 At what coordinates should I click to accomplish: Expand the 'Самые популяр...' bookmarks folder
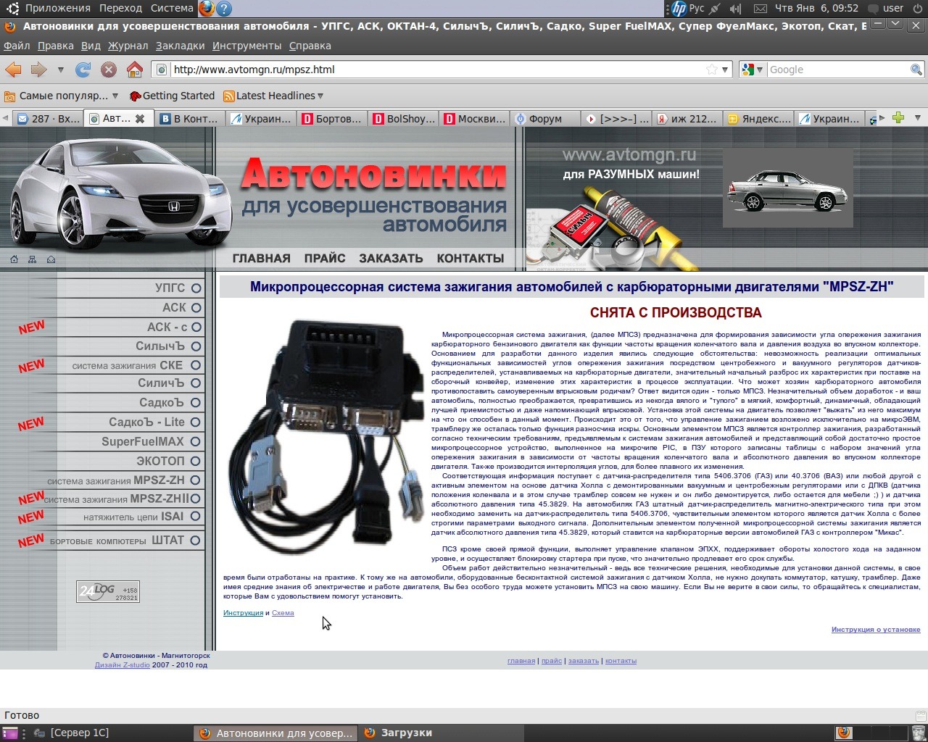62,96
